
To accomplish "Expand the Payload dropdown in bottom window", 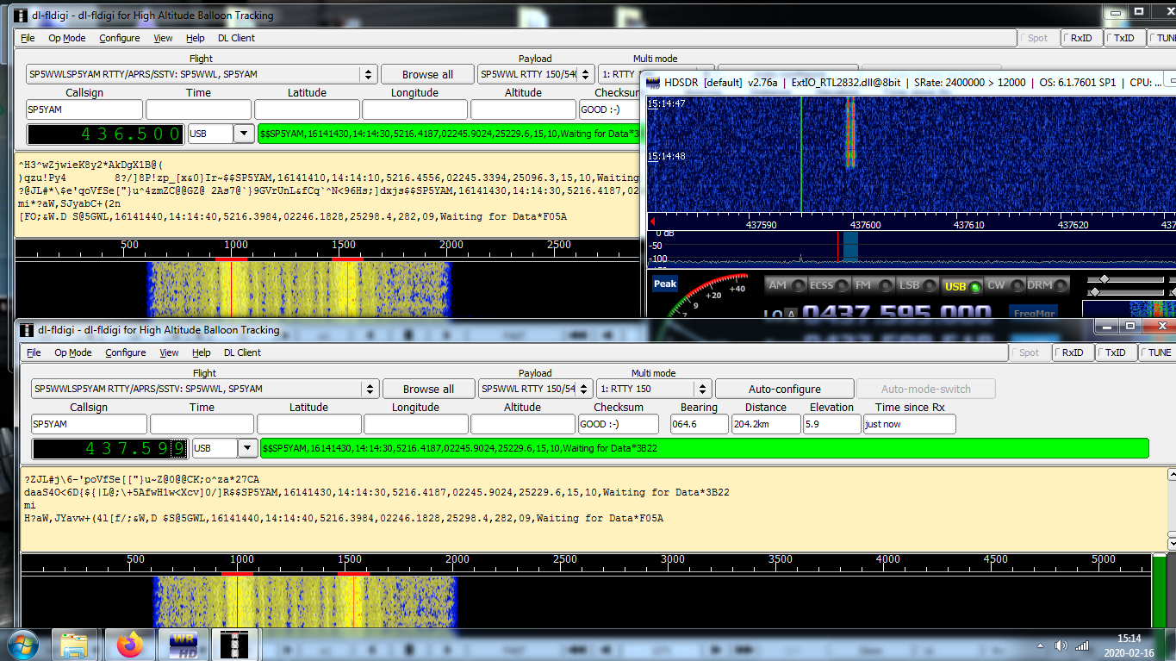I will 584,389.
